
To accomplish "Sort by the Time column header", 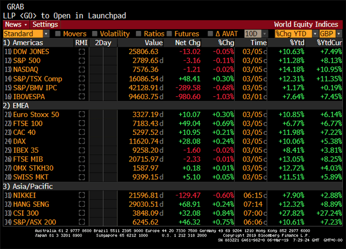I will click(x=258, y=43).
